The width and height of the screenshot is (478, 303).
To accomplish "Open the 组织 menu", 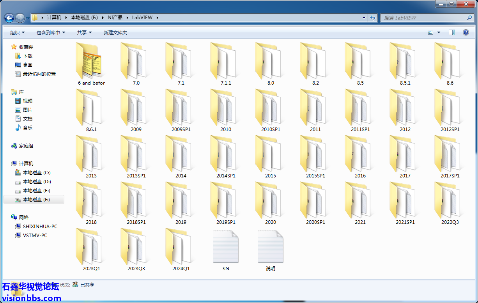I will coord(17,33).
